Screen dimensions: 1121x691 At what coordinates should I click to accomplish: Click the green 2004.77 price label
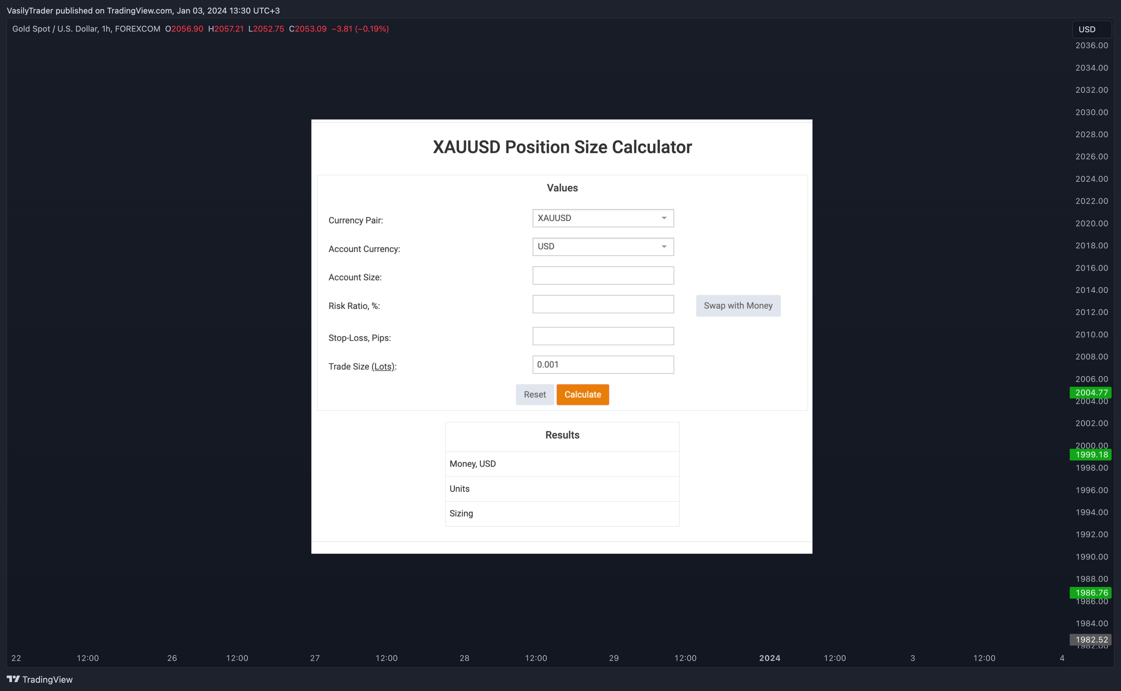1090,393
